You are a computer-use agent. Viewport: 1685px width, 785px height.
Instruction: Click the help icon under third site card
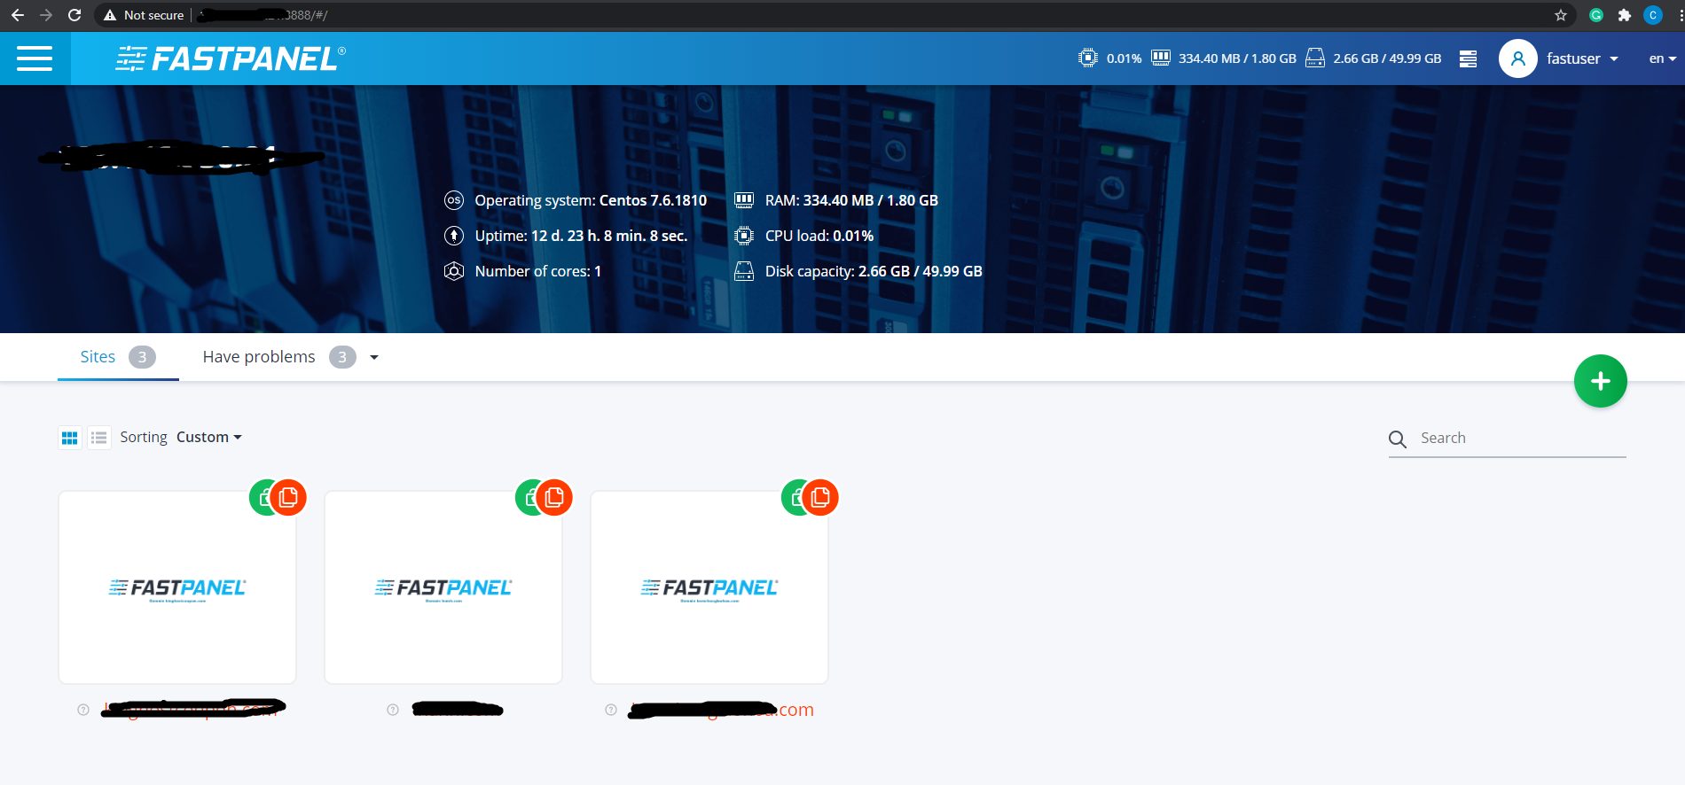tap(611, 710)
